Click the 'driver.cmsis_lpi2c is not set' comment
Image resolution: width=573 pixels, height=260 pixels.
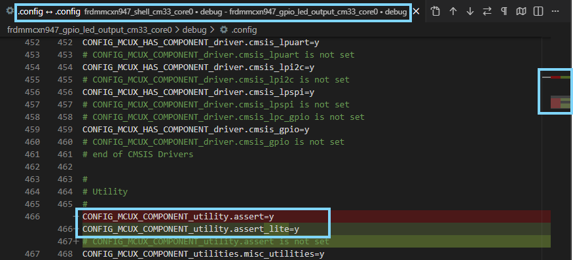pos(216,80)
